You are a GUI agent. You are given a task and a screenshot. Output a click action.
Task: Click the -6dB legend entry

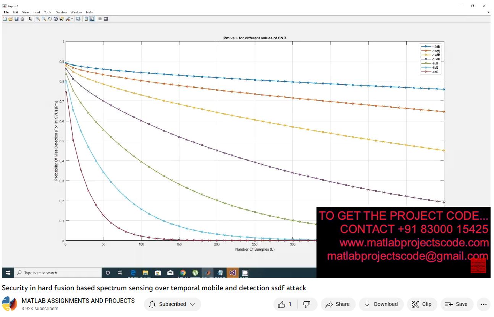(x=431, y=68)
